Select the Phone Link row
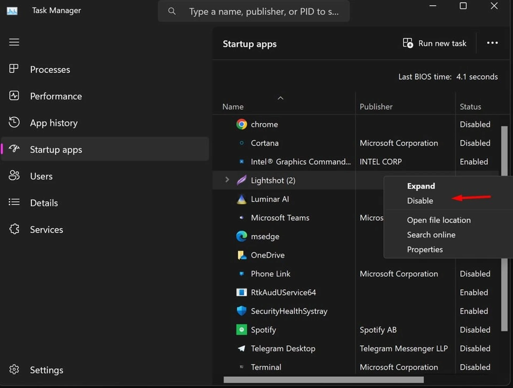The height and width of the screenshot is (388, 513). (x=355, y=274)
